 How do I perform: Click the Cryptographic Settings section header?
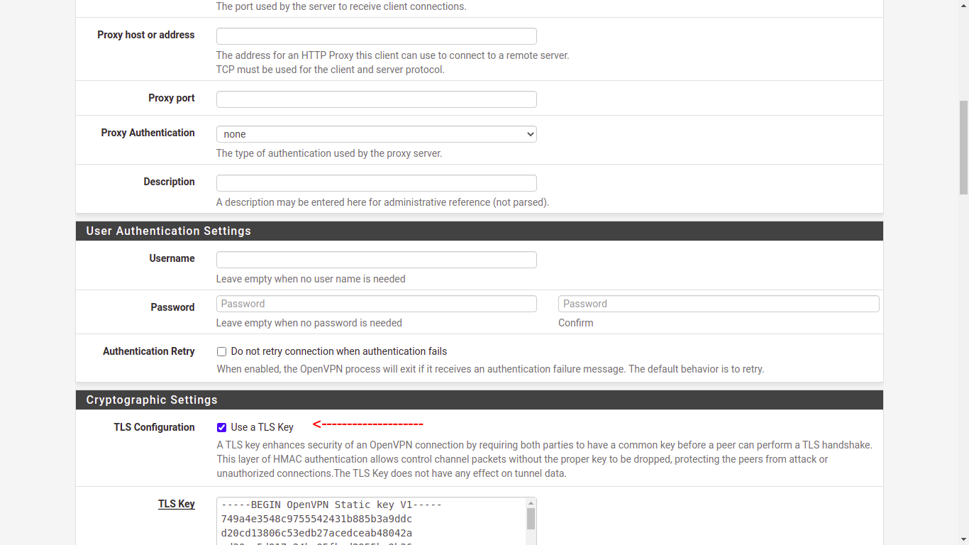(152, 400)
